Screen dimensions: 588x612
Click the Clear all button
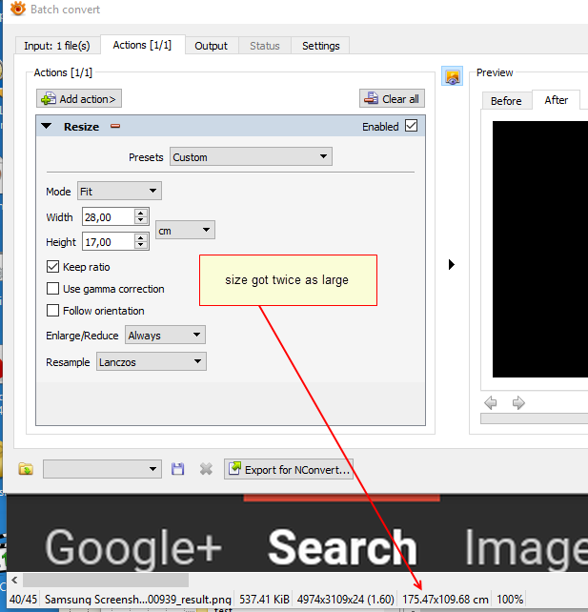coord(392,99)
